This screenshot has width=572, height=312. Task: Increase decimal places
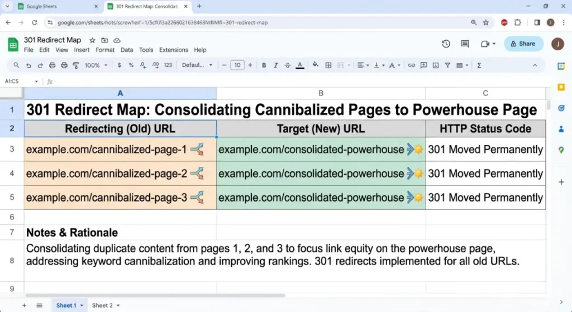pos(155,65)
